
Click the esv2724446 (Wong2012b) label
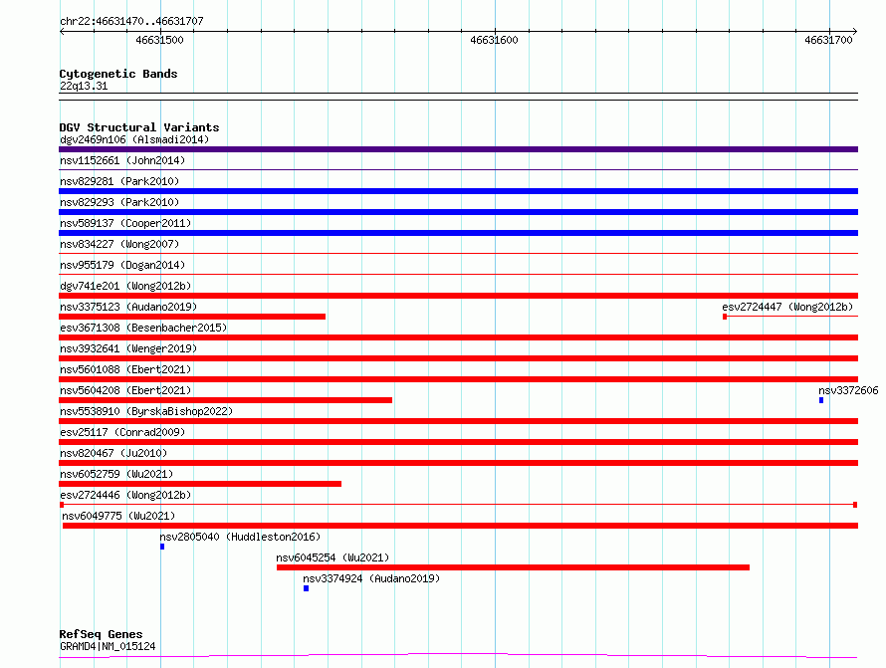125,495
